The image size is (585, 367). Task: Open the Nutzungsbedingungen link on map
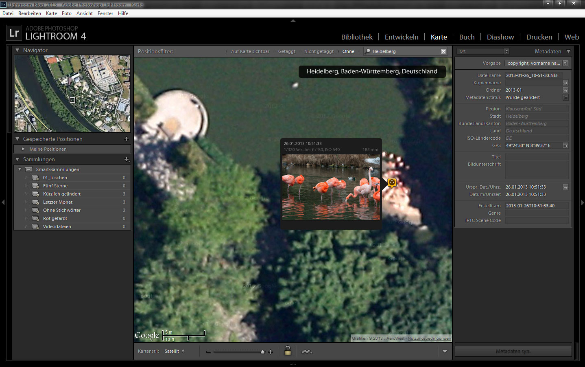pos(429,338)
